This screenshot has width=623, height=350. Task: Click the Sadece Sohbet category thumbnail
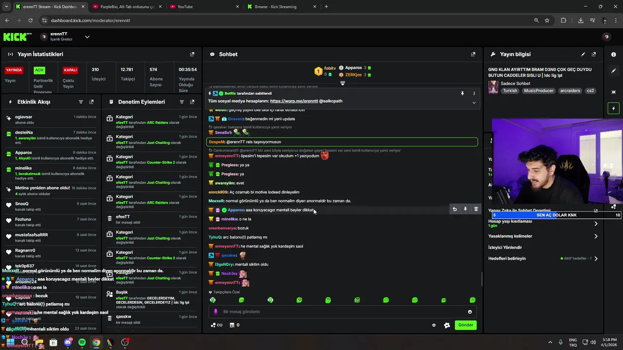pos(493,87)
